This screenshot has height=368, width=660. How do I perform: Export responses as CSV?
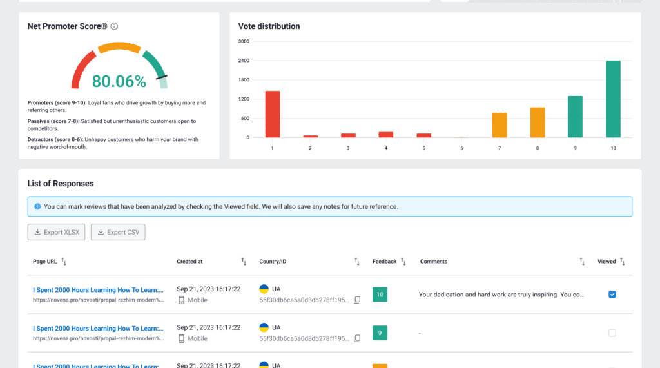point(118,232)
